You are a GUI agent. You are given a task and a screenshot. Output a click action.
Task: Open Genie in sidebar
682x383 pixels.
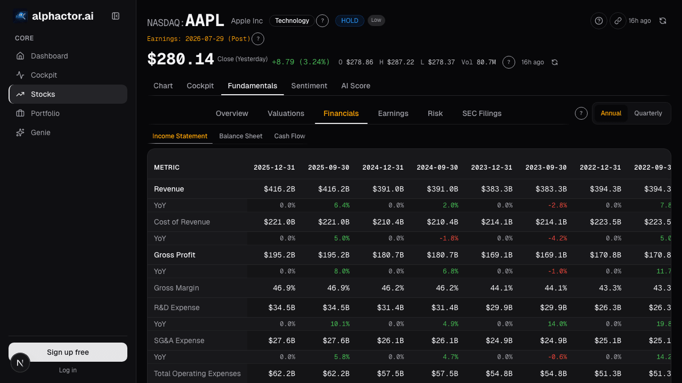coord(68,132)
